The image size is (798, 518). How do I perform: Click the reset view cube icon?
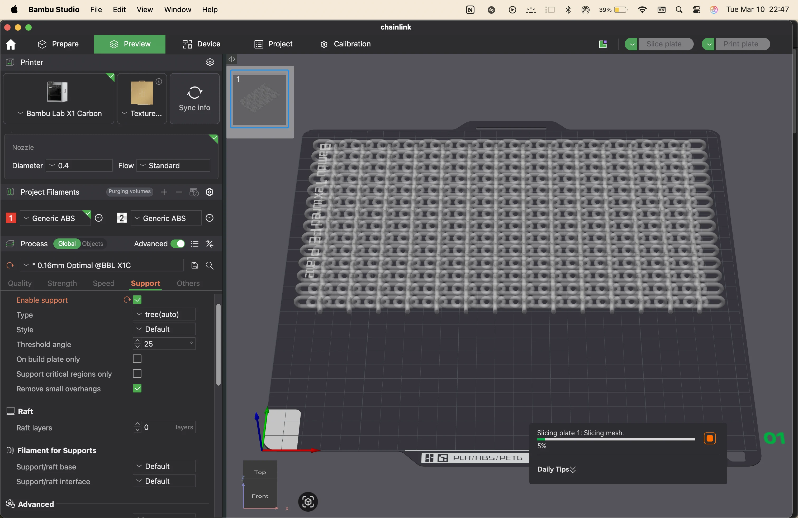click(x=308, y=502)
